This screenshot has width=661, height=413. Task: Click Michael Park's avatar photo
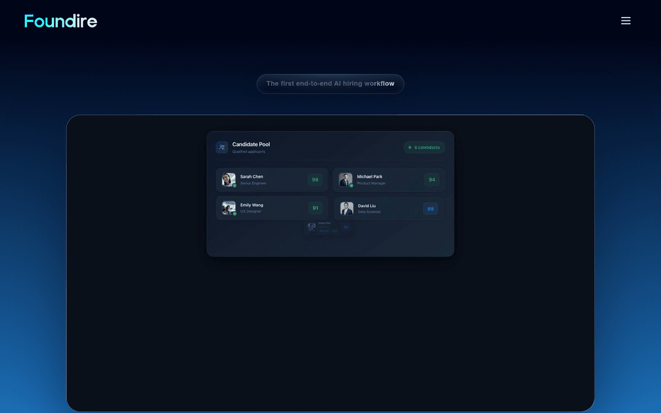pos(345,180)
